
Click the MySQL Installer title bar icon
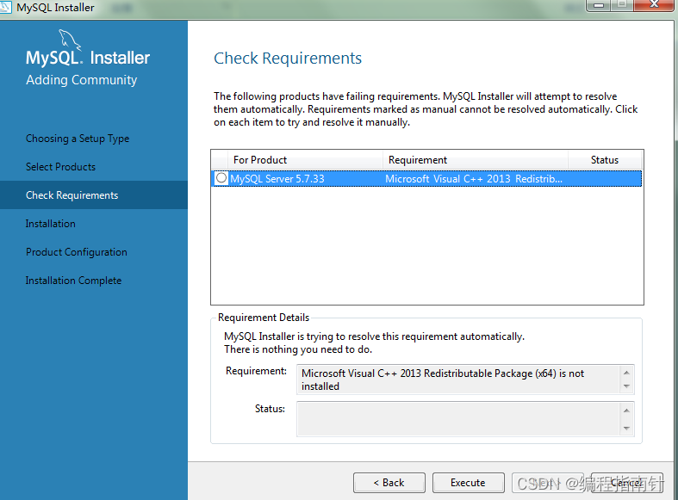pos(5,7)
